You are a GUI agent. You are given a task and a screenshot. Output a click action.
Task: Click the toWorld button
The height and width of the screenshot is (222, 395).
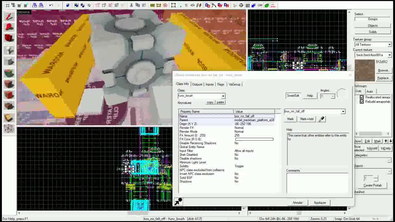click(372, 148)
